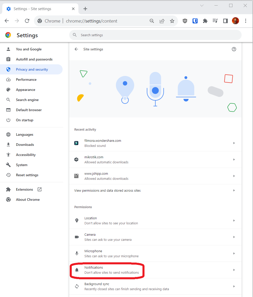Open Languages settings
Screen dimensions: 253x297
[31, 134]
